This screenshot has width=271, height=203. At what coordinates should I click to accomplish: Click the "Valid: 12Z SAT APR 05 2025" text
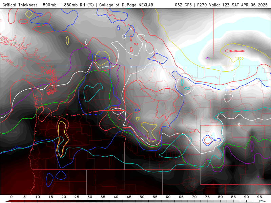[238, 5]
